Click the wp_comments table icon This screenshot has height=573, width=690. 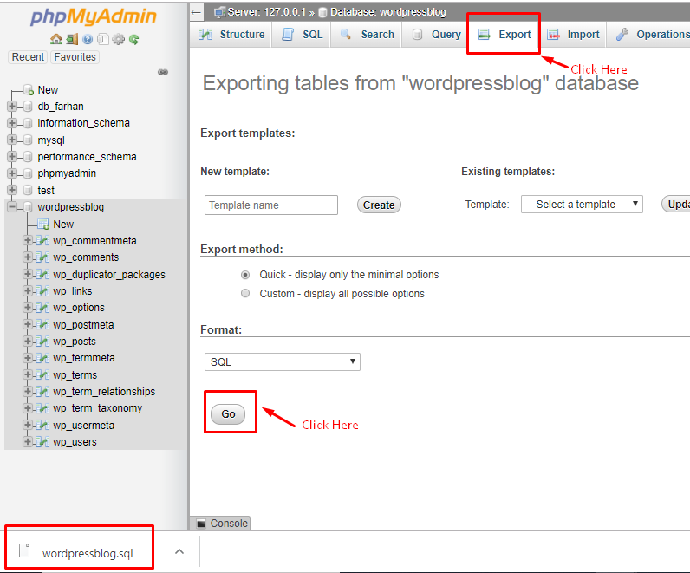coord(42,257)
